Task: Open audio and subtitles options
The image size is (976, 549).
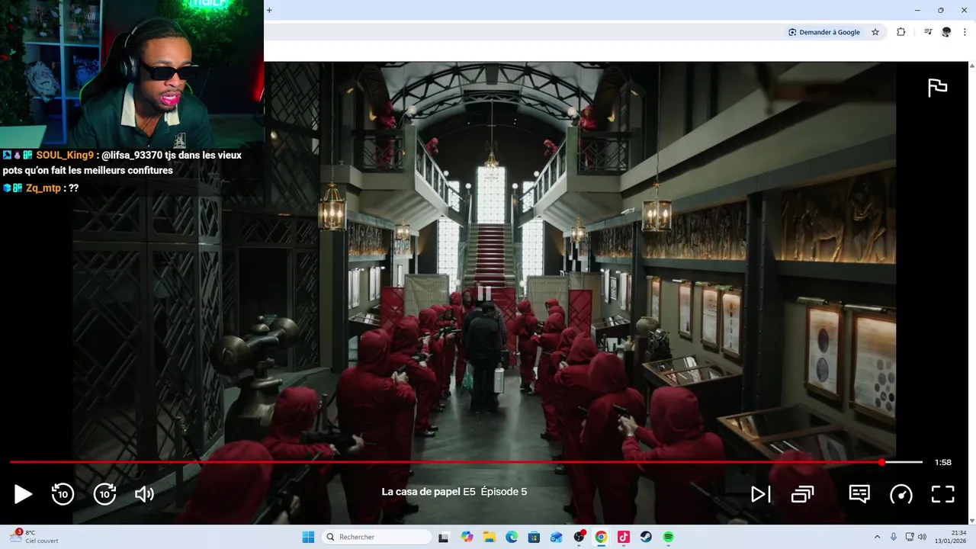Action: (859, 494)
